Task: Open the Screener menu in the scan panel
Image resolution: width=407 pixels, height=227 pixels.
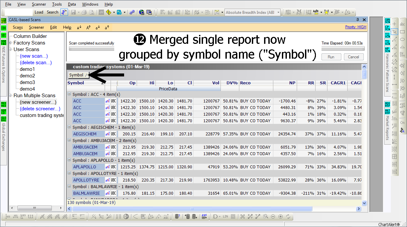Action: (36, 27)
